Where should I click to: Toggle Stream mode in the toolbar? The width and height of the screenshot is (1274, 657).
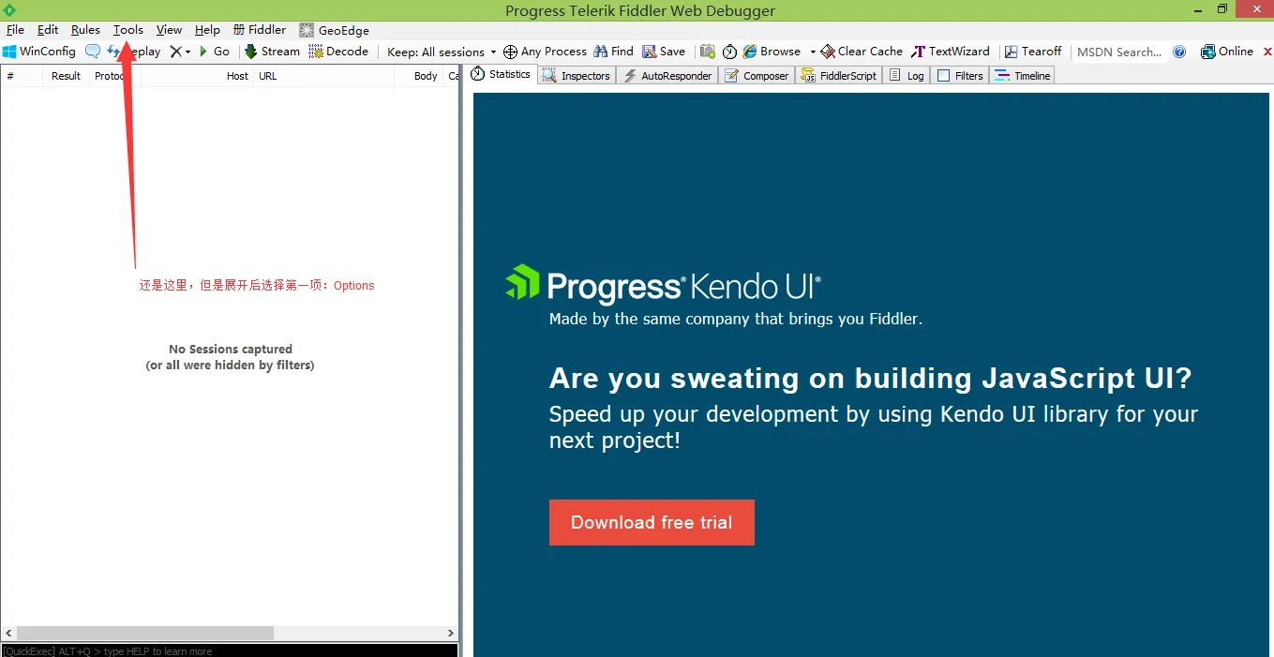pyautogui.click(x=272, y=52)
